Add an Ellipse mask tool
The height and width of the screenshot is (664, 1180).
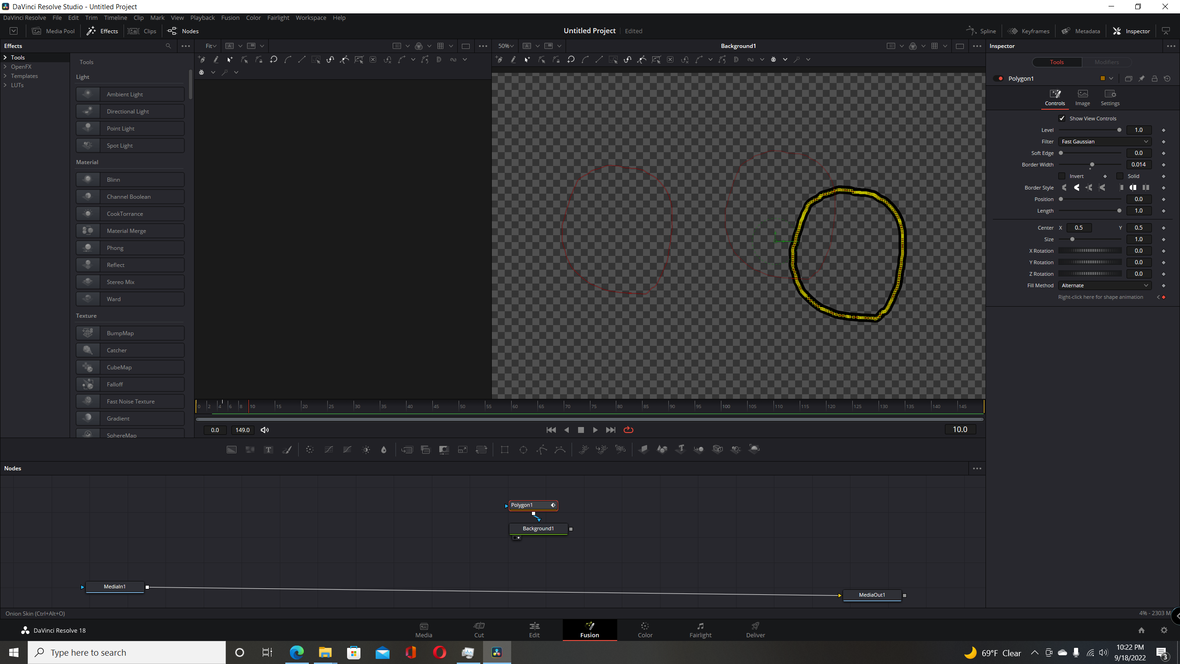(x=523, y=450)
